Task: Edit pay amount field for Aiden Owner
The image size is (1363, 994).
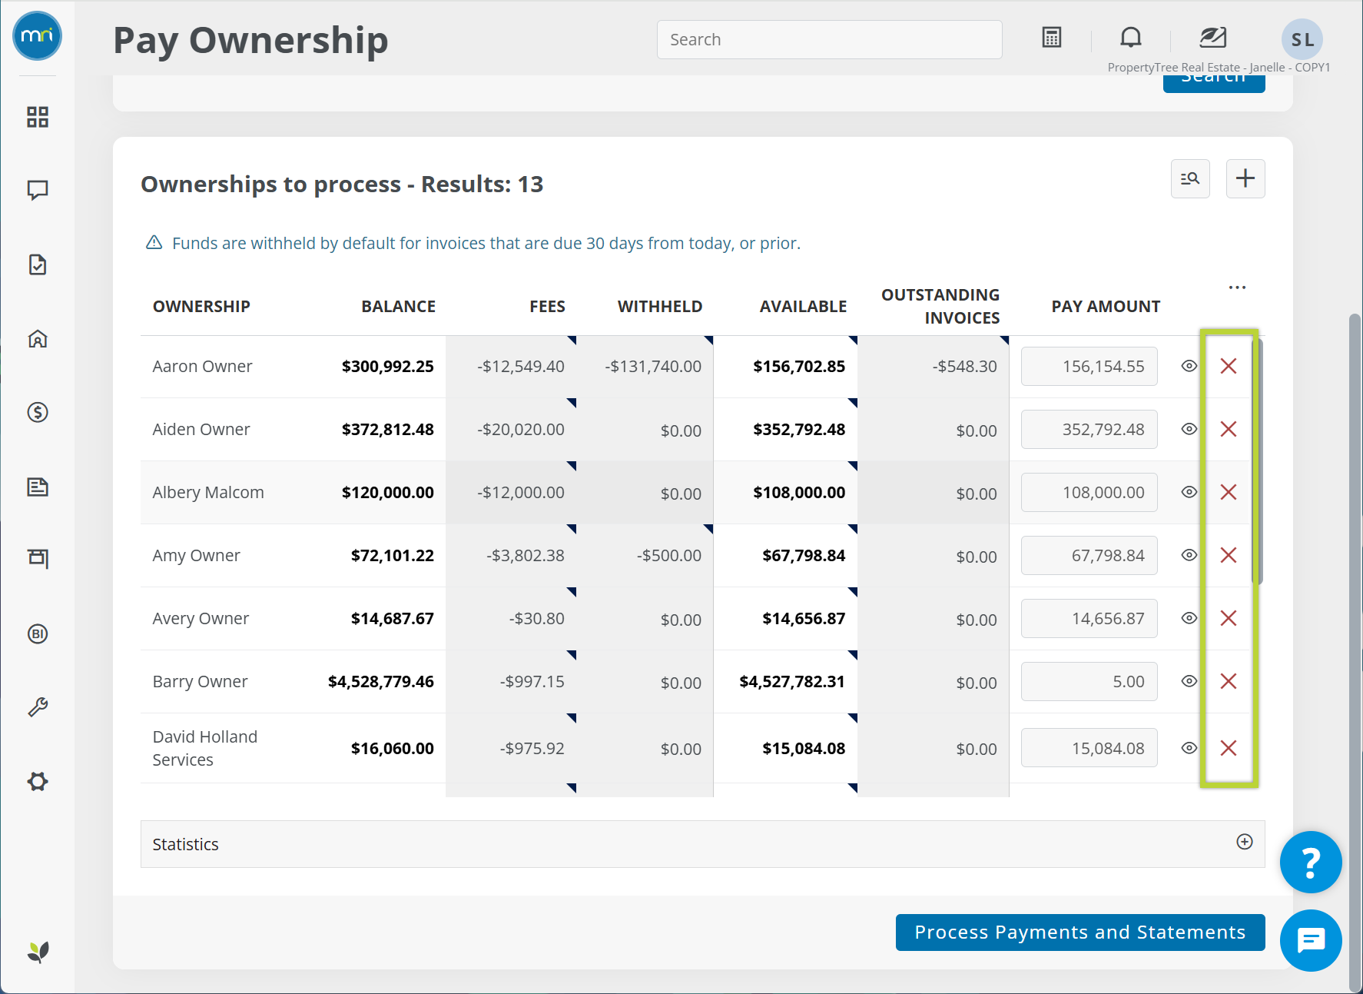Action: pyautogui.click(x=1089, y=429)
